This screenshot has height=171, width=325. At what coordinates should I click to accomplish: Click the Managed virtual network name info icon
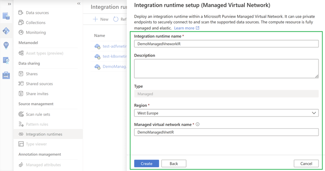coord(198,124)
